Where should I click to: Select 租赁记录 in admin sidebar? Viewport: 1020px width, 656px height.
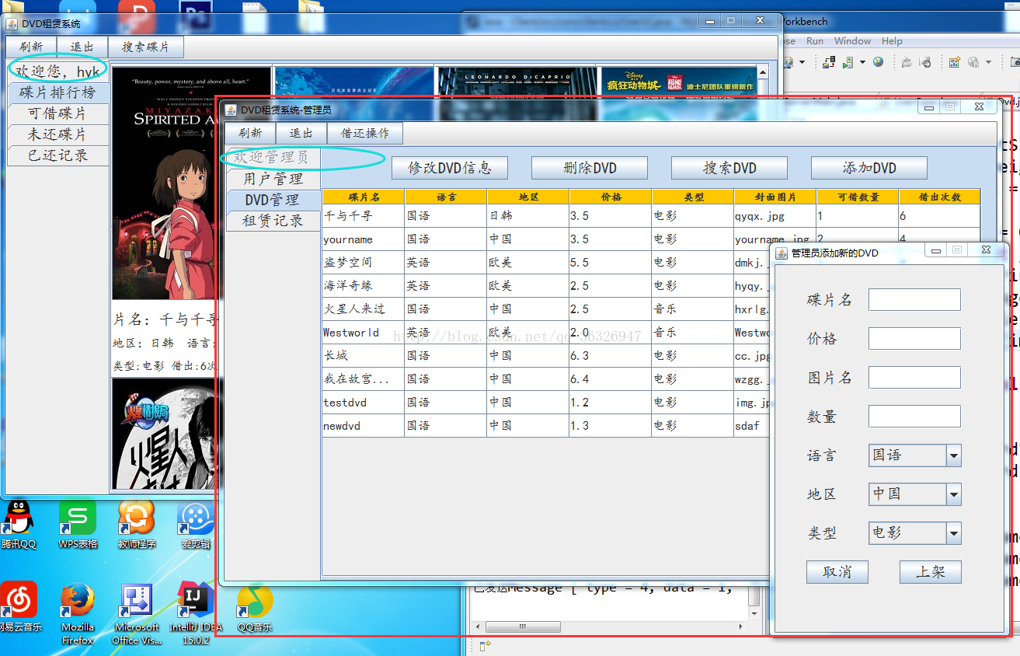click(x=273, y=221)
